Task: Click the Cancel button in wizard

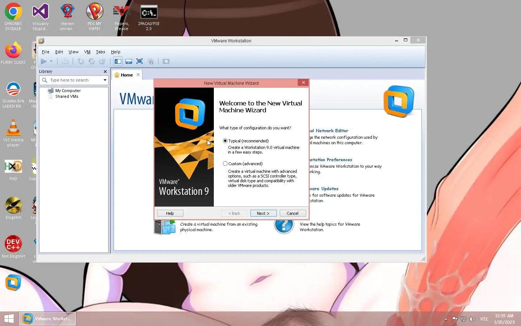Action: [x=293, y=213]
